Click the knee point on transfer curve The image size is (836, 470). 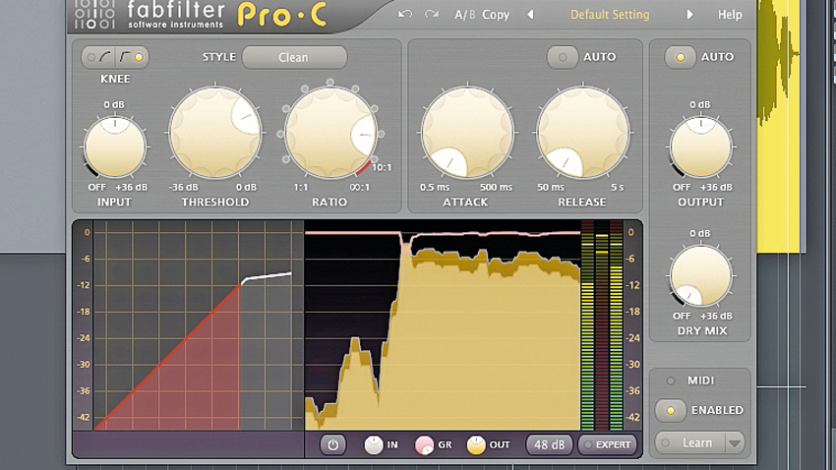pyautogui.click(x=244, y=280)
